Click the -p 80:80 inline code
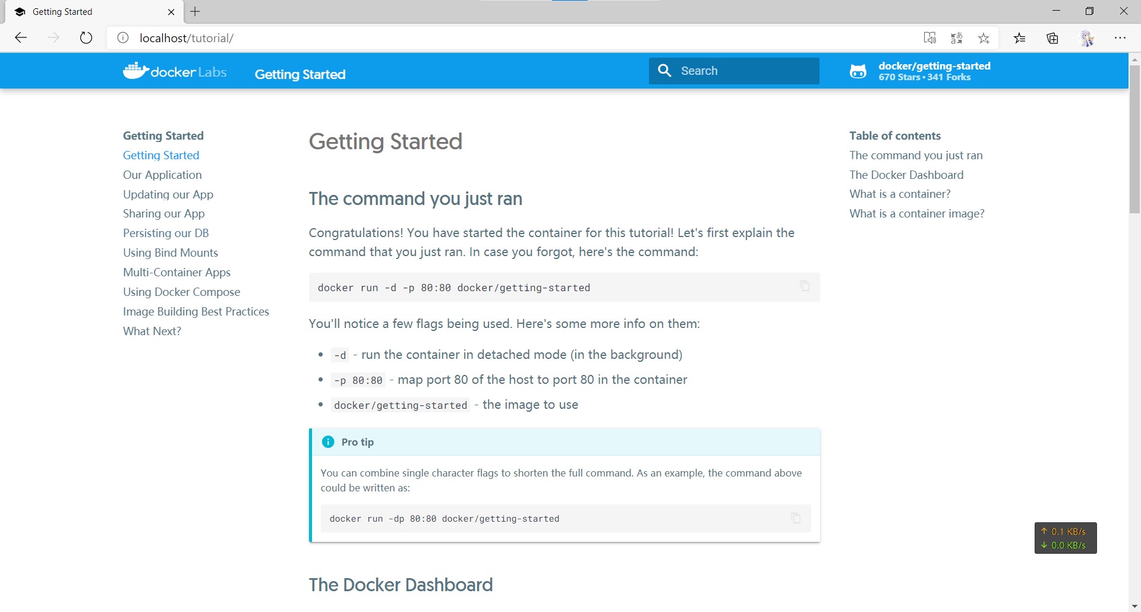Viewport: 1141px width, 612px height. coord(358,380)
